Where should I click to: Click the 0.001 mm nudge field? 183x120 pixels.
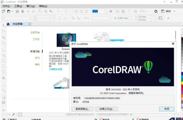tap(123, 18)
